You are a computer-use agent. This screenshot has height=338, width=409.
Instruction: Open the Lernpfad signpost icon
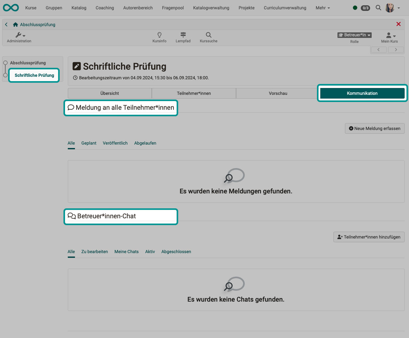[183, 35]
